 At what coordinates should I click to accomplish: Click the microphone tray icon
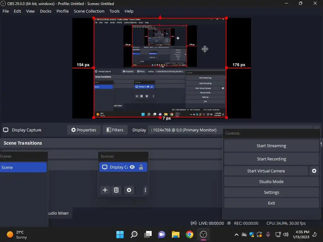268,234
